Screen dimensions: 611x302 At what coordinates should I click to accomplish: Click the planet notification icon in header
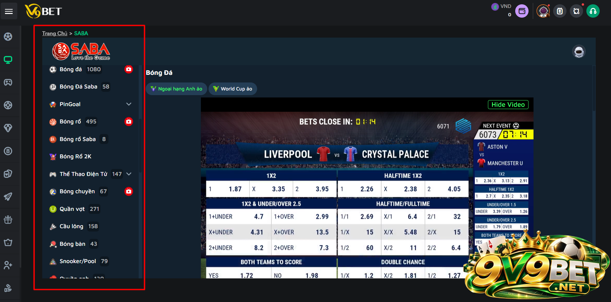point(576,11)
